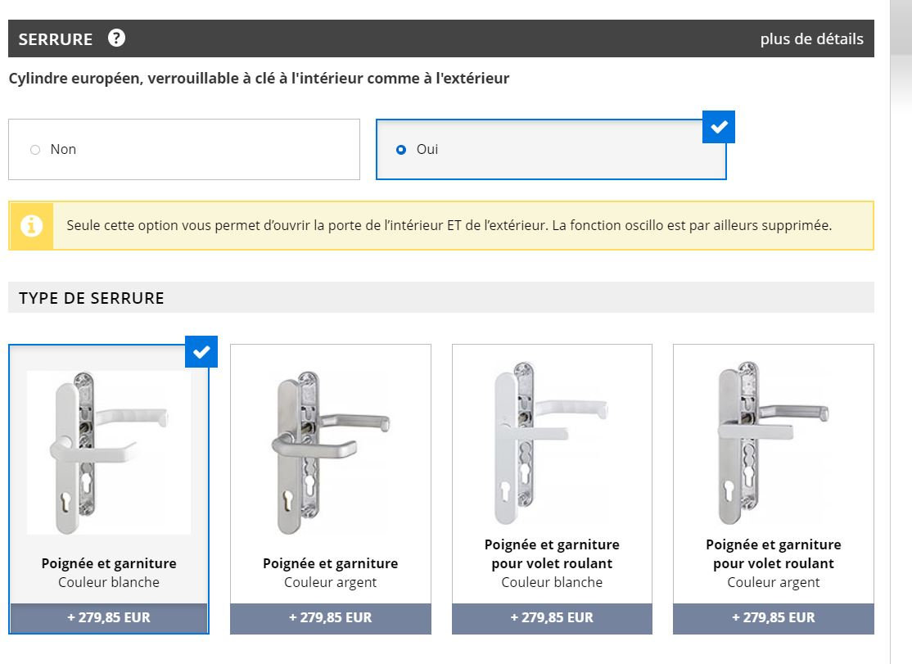Pick the roller shutter handle 'Couleur blanche' label
Image resolution: width=912 pixels, height=664 pixels.
pos(552,563)
